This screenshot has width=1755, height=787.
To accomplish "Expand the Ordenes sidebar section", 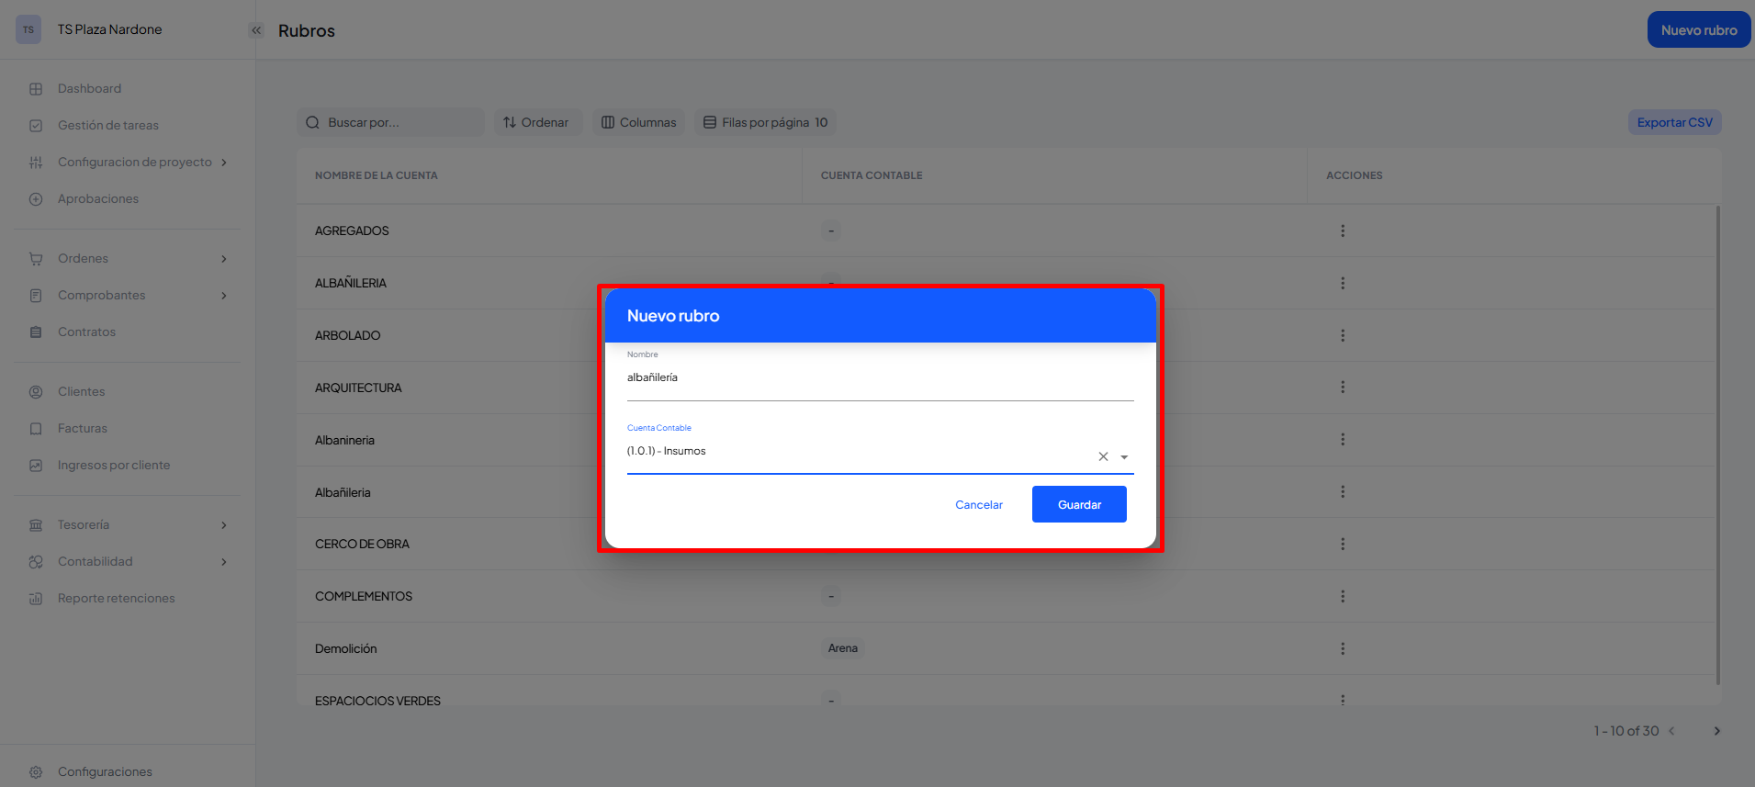I will pyautogui.click(x=224, y=259).
